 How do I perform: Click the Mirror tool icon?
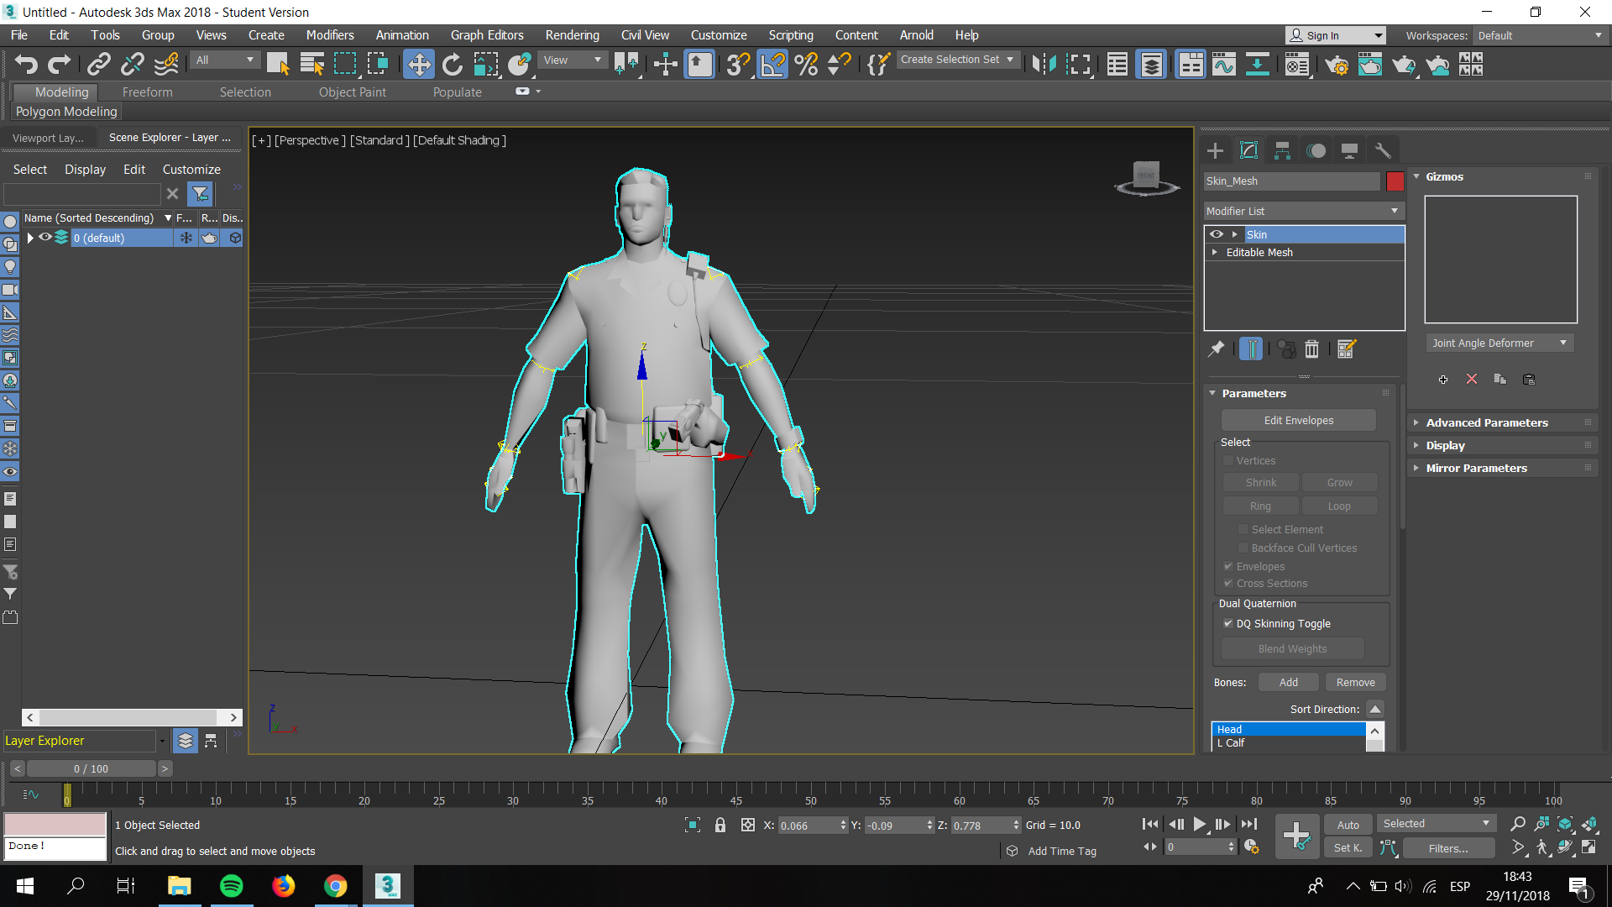1044,65
